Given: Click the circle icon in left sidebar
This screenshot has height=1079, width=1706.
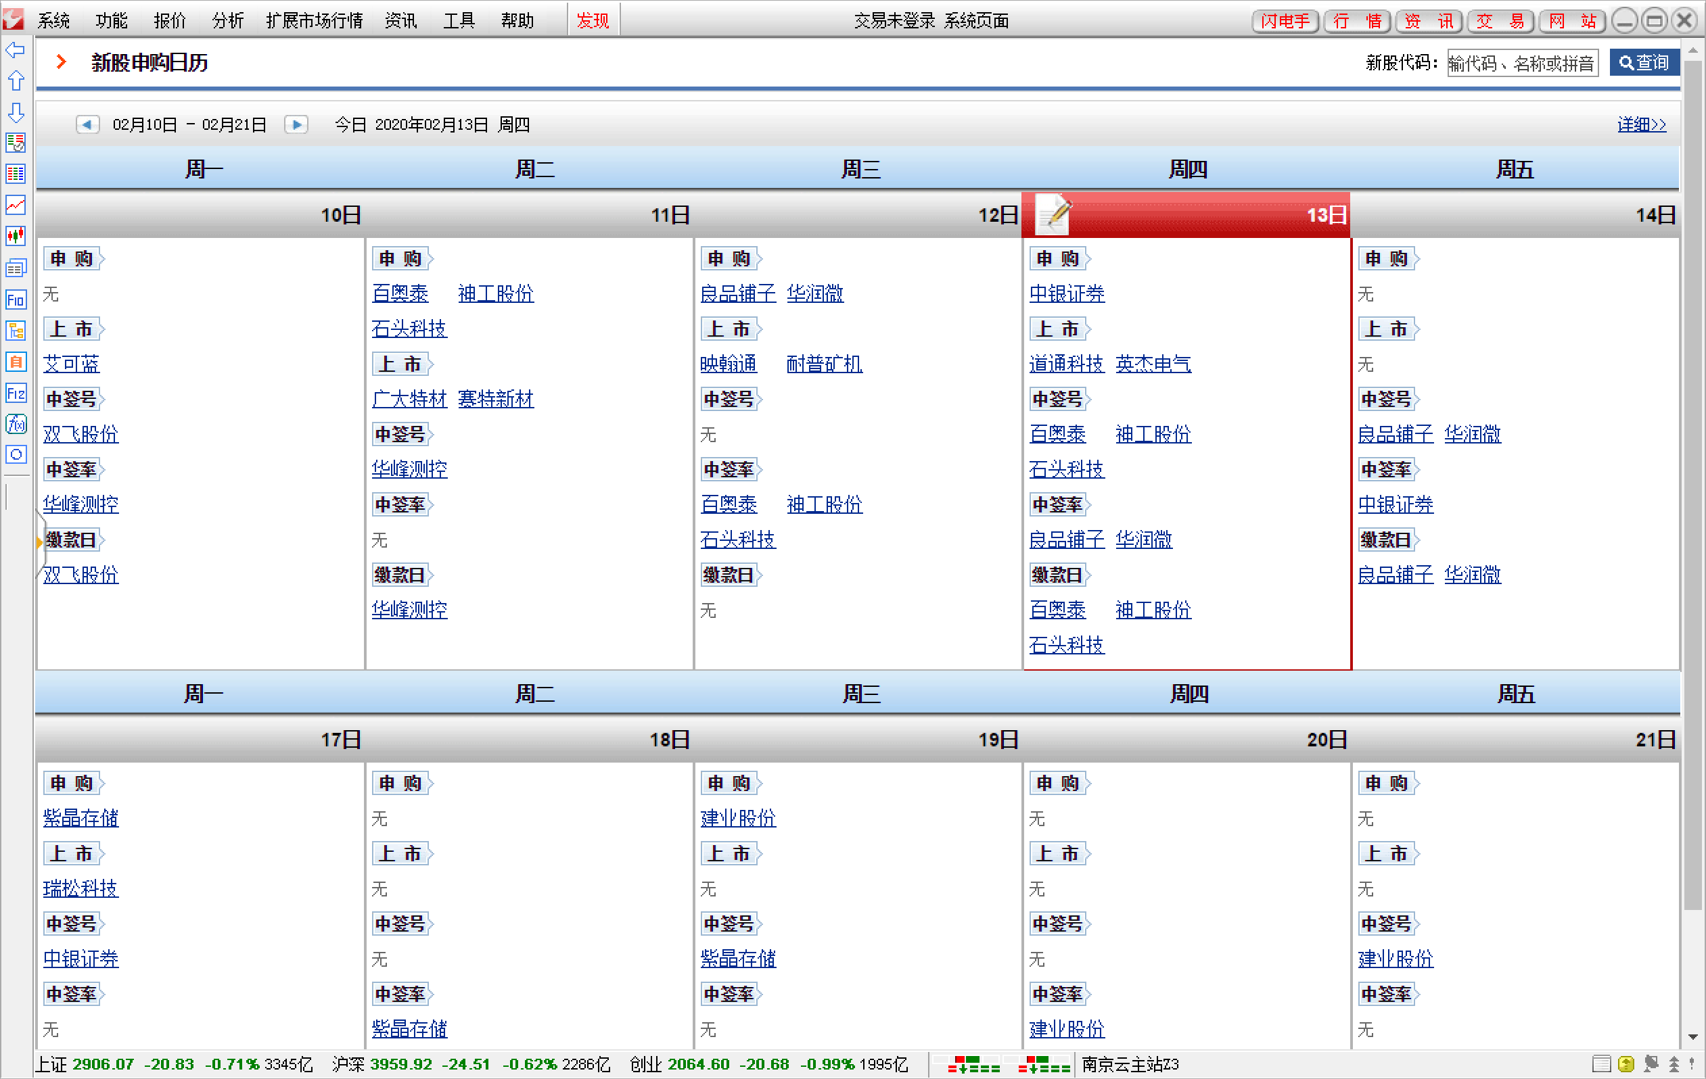Looking at the screenshot, I should point(15,454).
